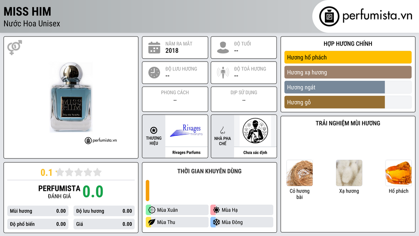Click the Mùa Hạ sun icon

pyautogui.click(x=216, y=210)
